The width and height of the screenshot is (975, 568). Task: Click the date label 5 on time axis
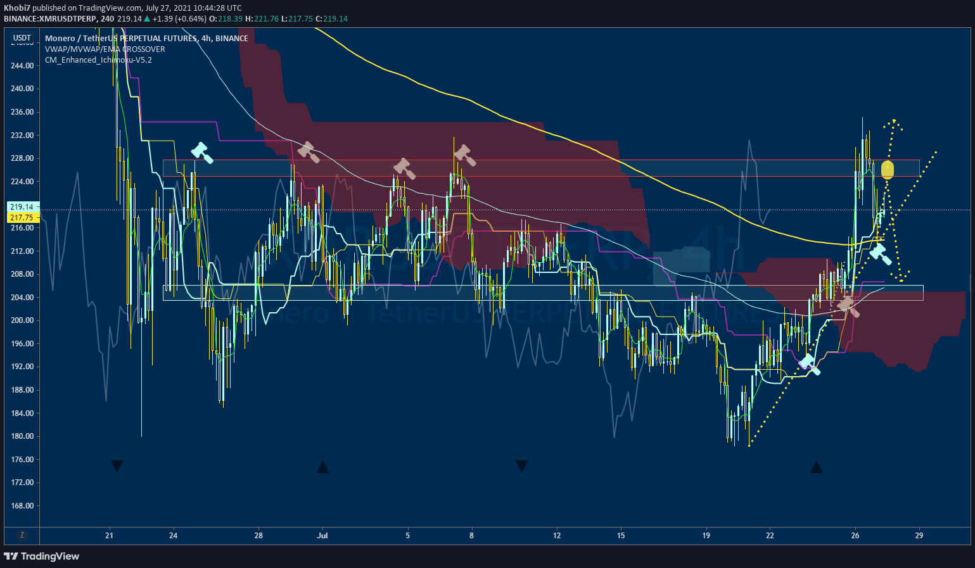(408, 536)
